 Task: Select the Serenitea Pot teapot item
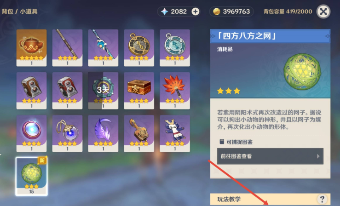[x=31, y=48]
